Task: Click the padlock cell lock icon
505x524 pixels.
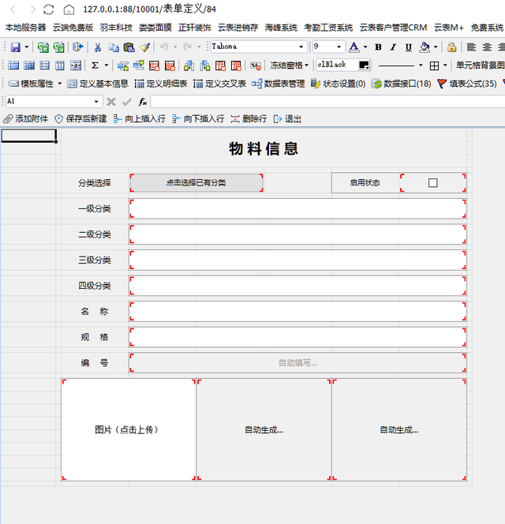Action: (452, 47)
